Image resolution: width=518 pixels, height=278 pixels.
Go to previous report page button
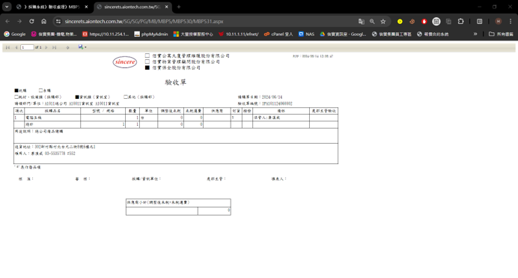(x=16, y=47)
